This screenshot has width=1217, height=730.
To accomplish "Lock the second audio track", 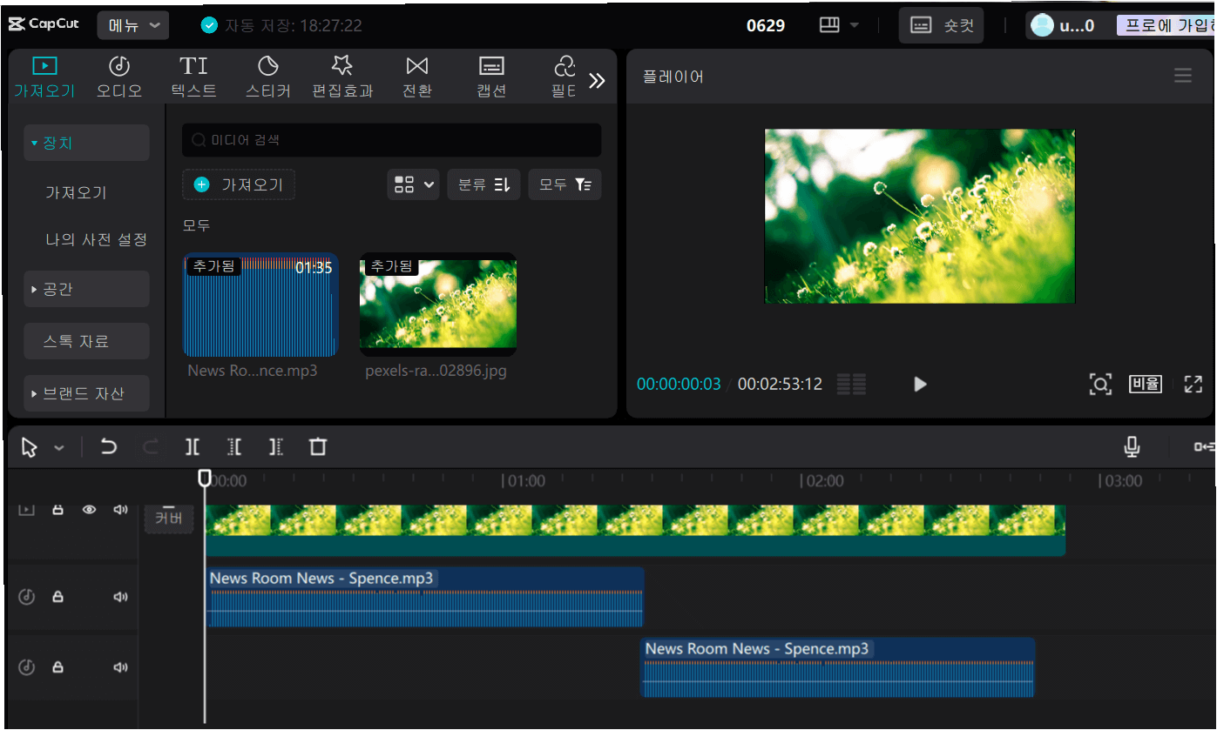I will tap(57, 667).
